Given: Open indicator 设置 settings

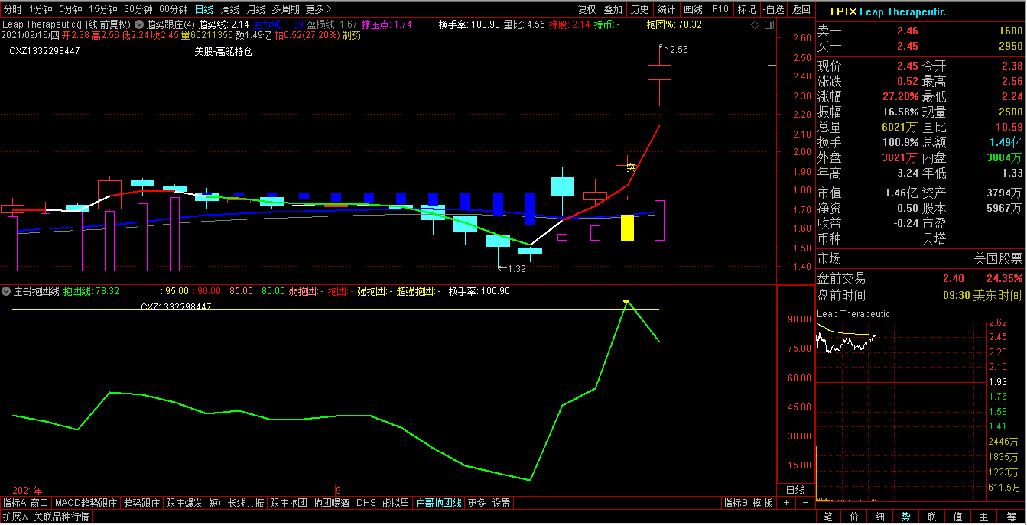Looking at the screenshot, I should point(502,503).
